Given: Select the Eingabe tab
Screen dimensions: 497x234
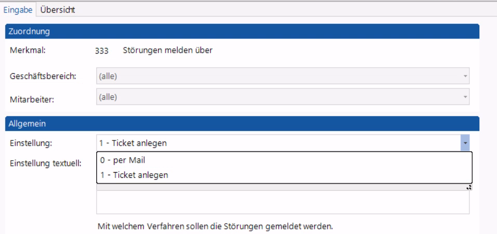Looking at the screenshot, I should pos(18,10).
